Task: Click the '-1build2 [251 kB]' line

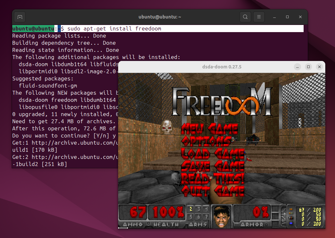Action: 40,164
